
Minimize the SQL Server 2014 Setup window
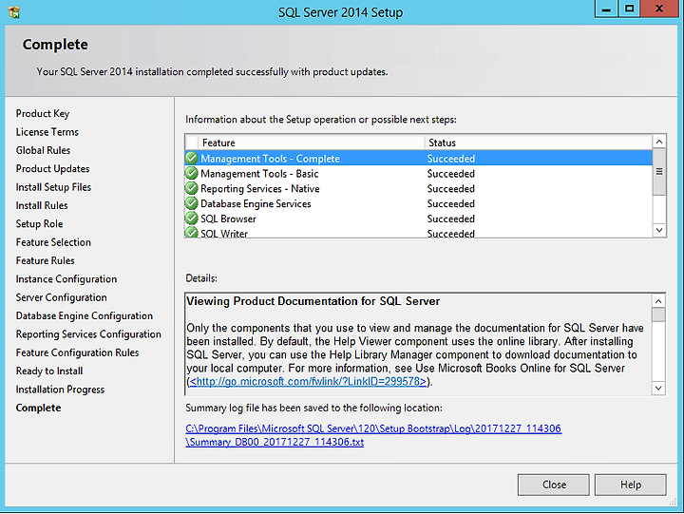[606, 10]
